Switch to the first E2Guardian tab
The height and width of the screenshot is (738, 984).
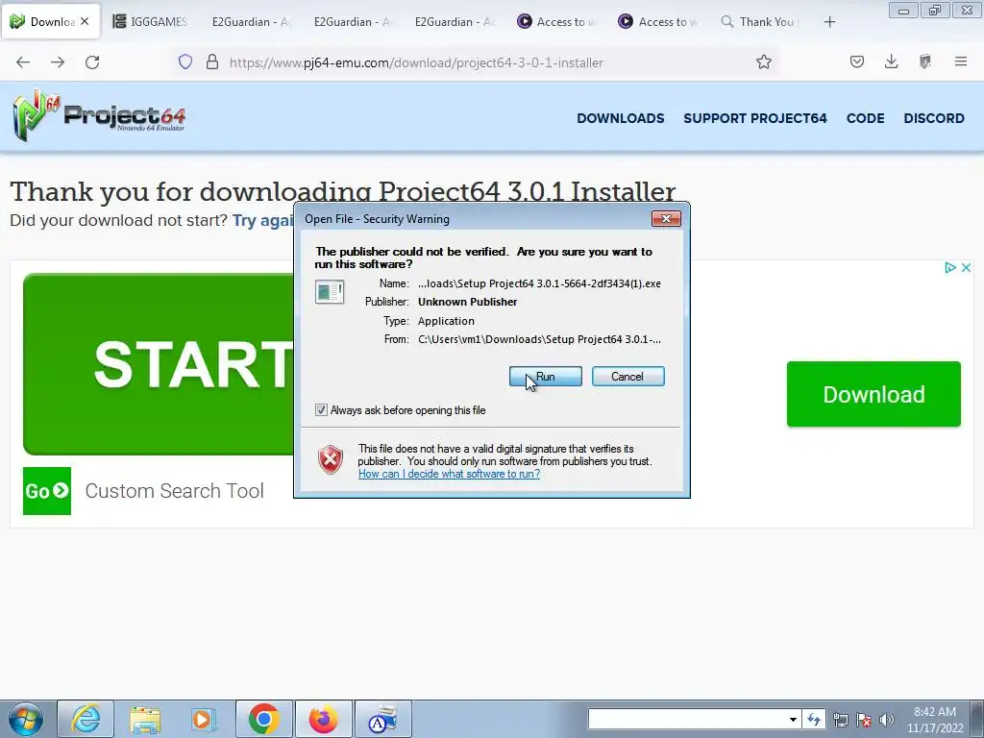[x=251, y=21]
